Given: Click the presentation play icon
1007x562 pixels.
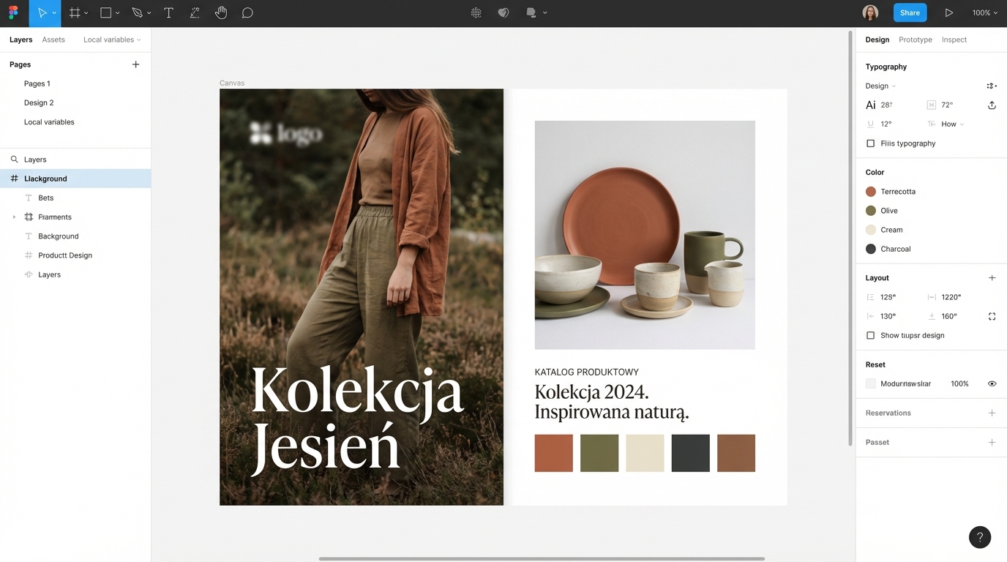Looking at the screenshot, I should pos(948,12).
